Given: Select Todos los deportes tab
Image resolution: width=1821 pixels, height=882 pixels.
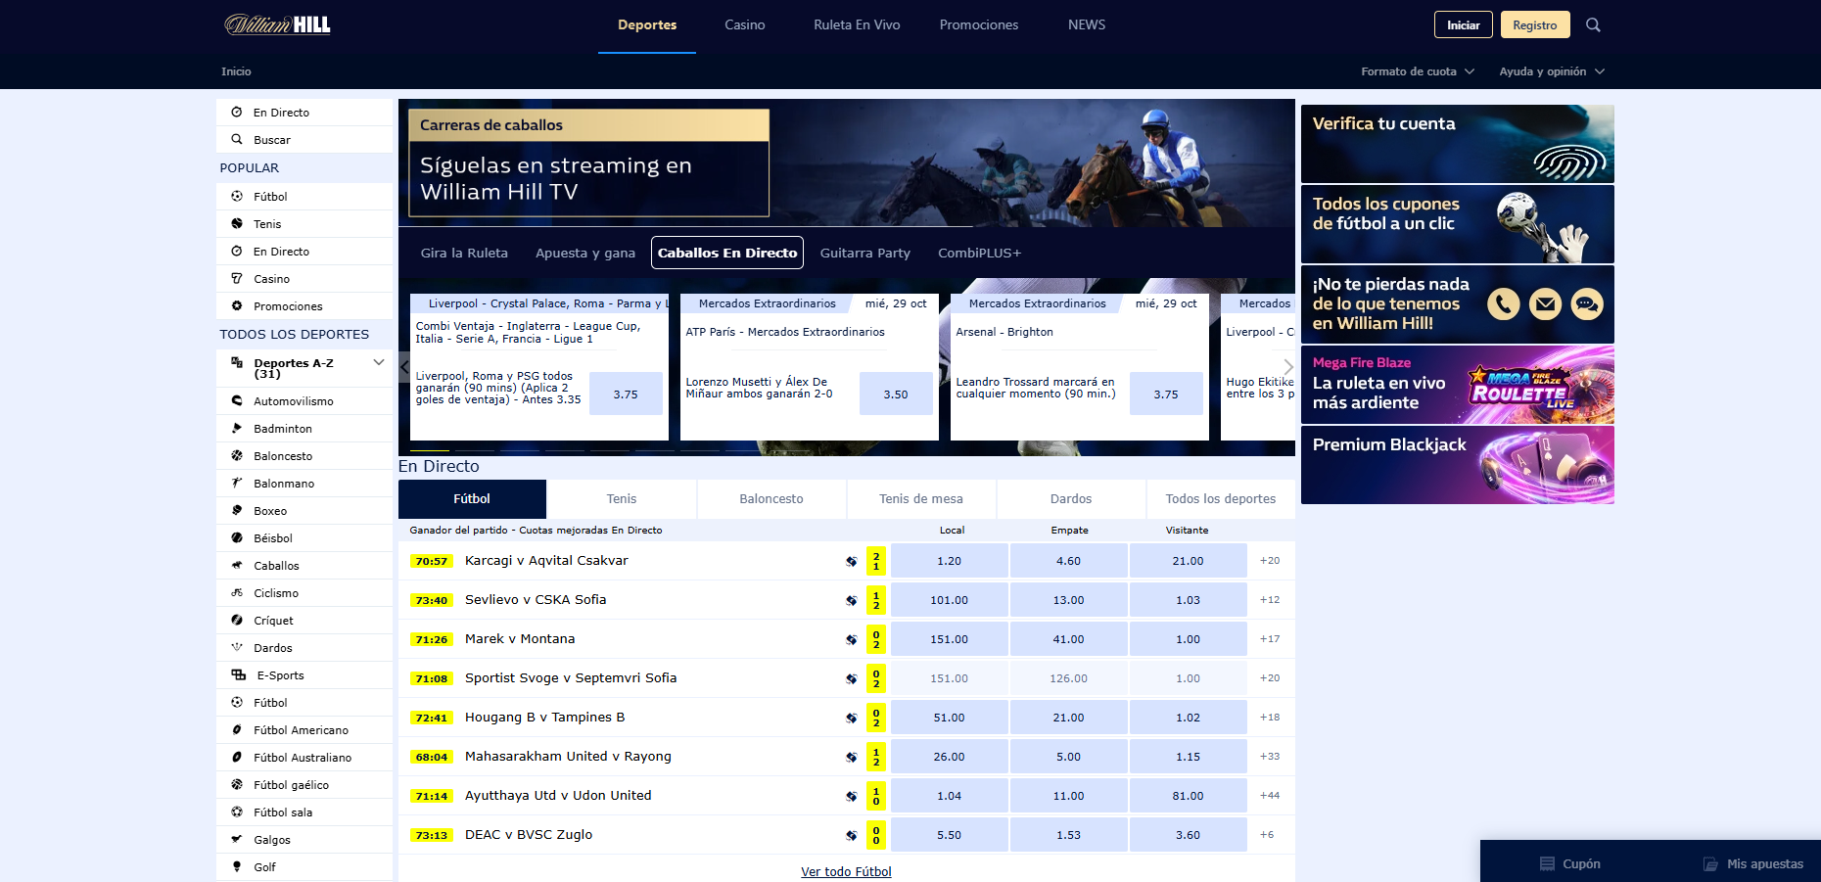Looking at the screenshot, I should (1221, 499).
